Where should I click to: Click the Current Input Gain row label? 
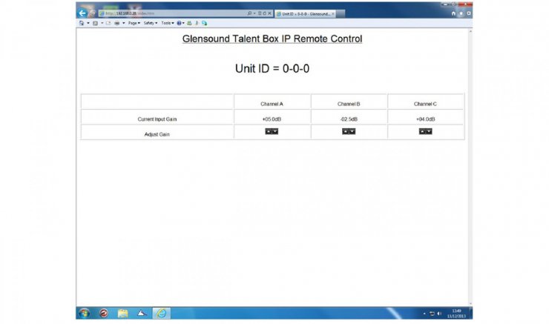(157, 119)
